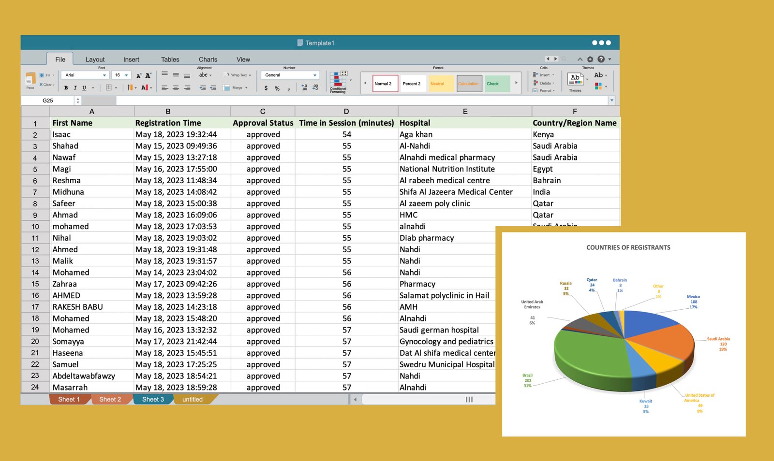Click the help question mark icon
774x461 pixels.
point(601,59)
